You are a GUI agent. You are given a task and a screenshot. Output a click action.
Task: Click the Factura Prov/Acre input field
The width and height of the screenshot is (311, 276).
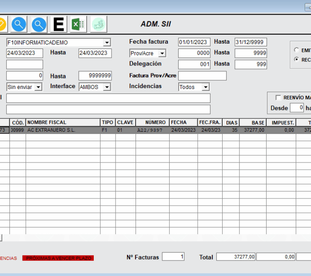tap(202, 76)
